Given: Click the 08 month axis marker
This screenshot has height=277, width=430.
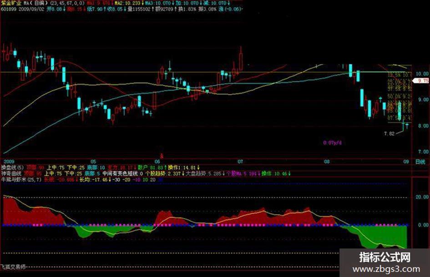Looking at the screenshot, I should click(327, 162).
